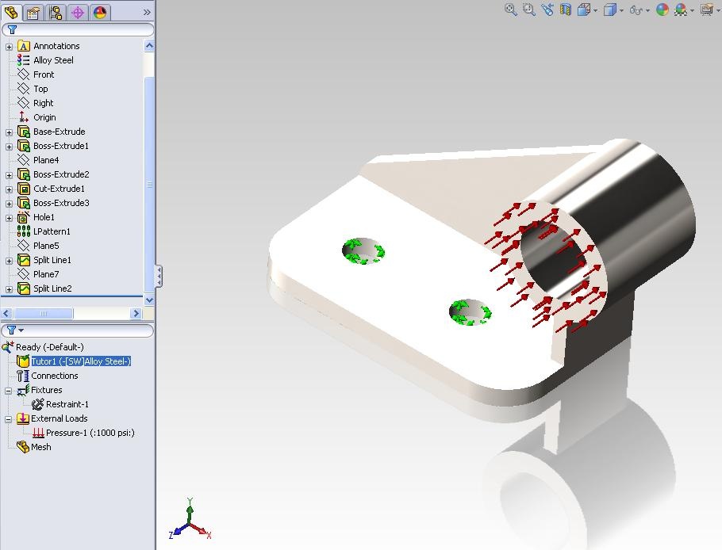Image resolution: width=722 pixels, height=550 pixels.
Task: Click the External Loads folder icon
Action: click(x=23, y=418)
